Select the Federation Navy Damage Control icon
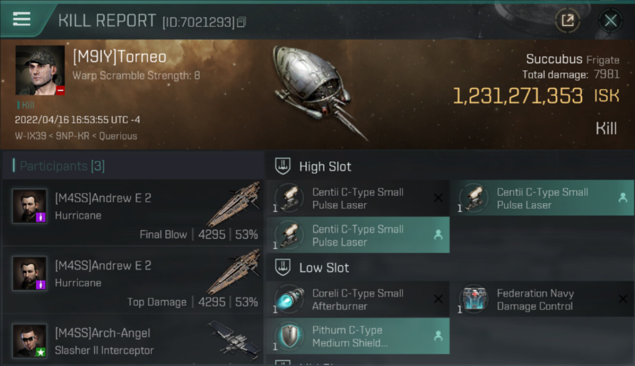 coord(474,299)
